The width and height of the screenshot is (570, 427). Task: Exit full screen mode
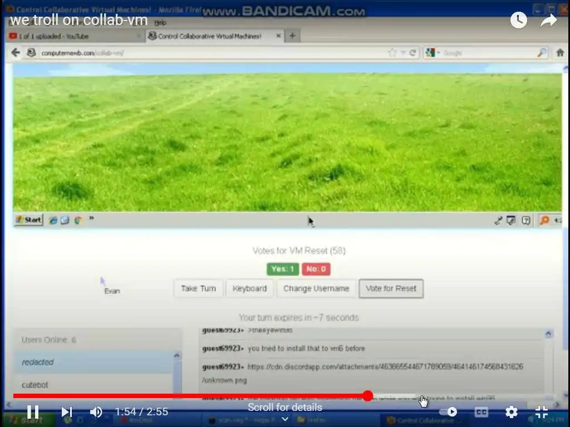pos(542,412)
